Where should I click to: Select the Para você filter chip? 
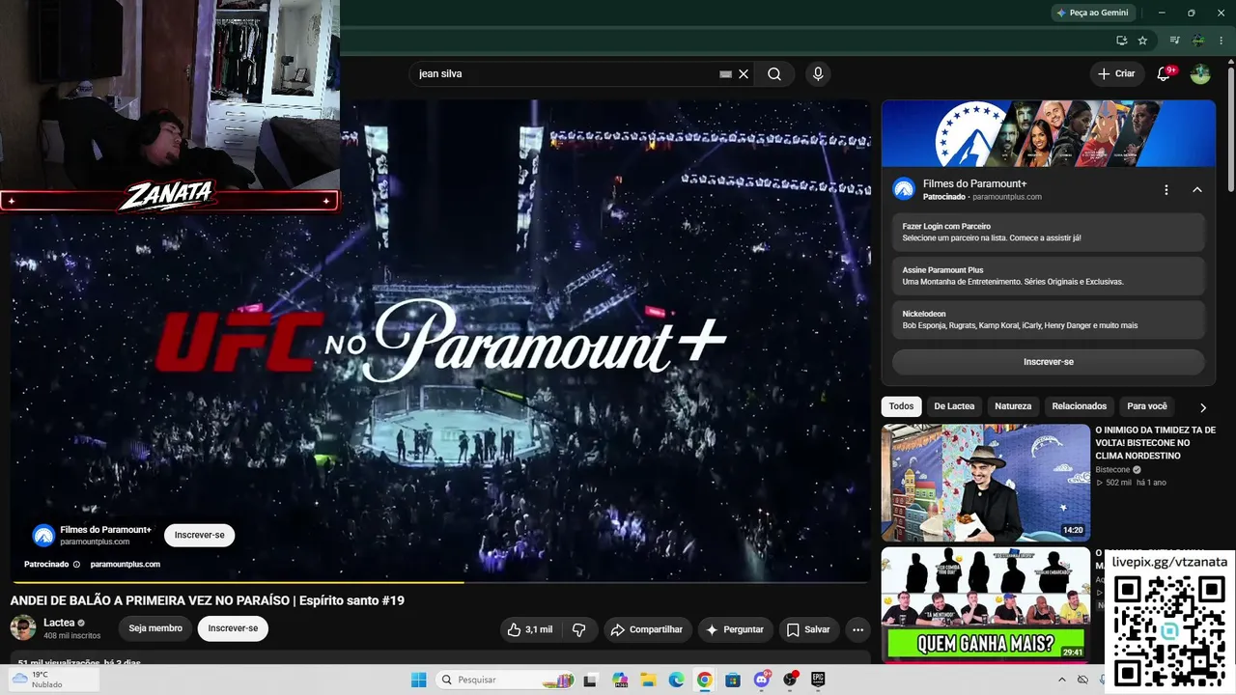[x=1147, y=406]
